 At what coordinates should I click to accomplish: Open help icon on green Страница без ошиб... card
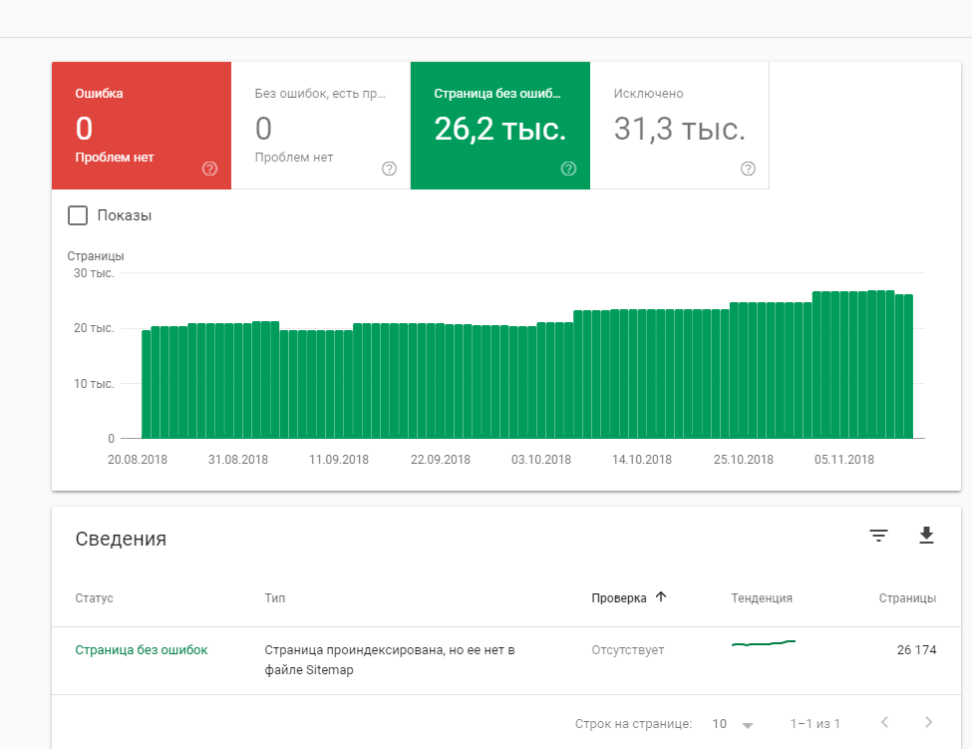tap(568, 169)
